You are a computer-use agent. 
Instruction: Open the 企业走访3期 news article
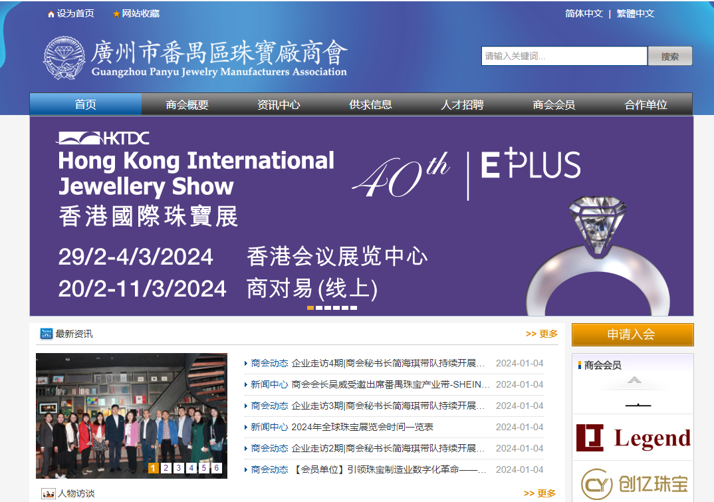tap(388, 406)
